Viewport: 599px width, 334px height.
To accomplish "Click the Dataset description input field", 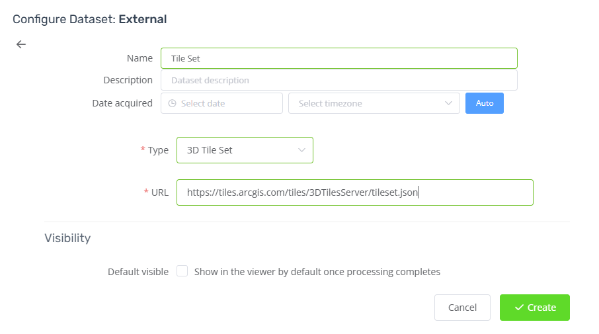I will pos(339,80).
